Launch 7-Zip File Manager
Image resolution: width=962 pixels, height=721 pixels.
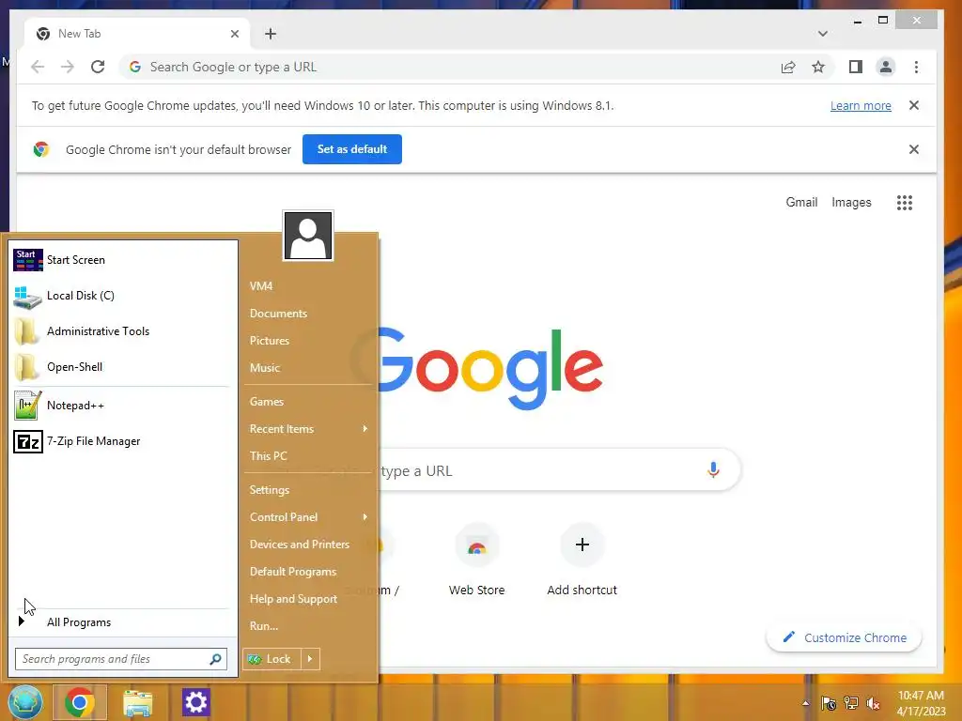pyautogui.click(x=123, y=441)
